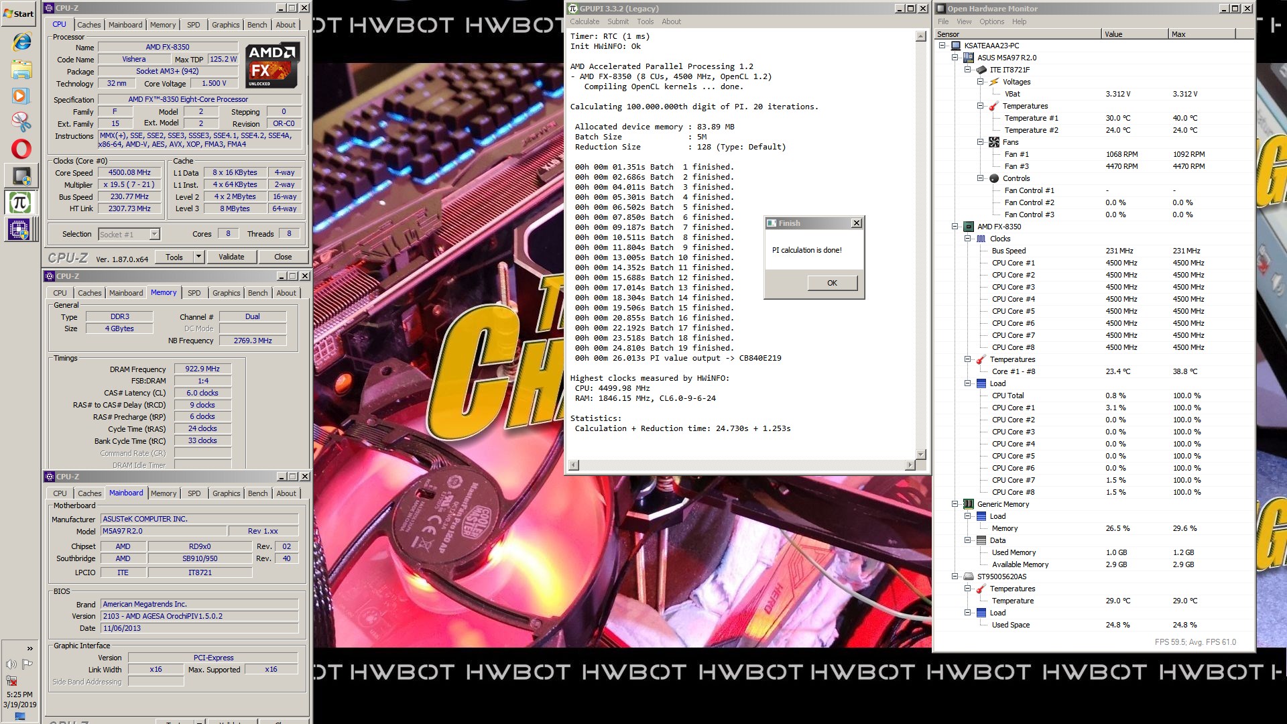Open the Help menu in Open Hardware Monitor
Screen dimensions: 1287x724
point(1019,21)
